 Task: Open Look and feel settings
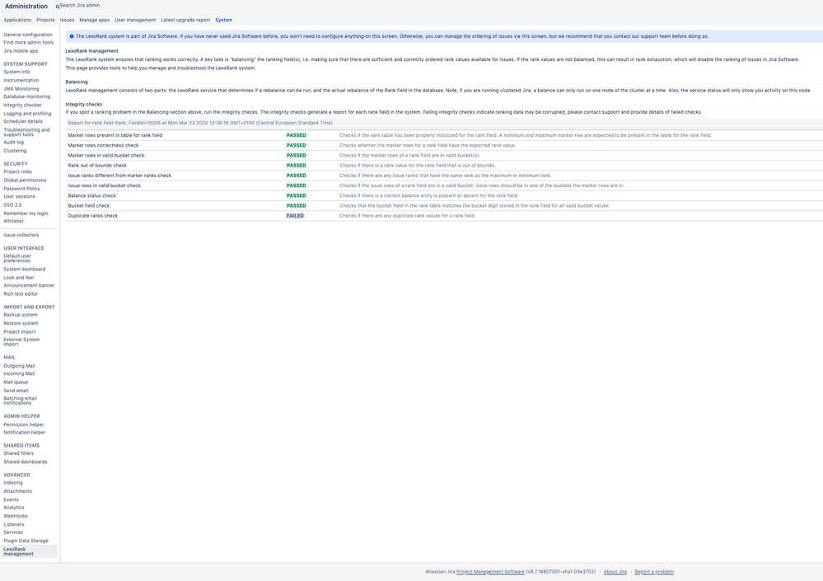(x=18, y=278)
